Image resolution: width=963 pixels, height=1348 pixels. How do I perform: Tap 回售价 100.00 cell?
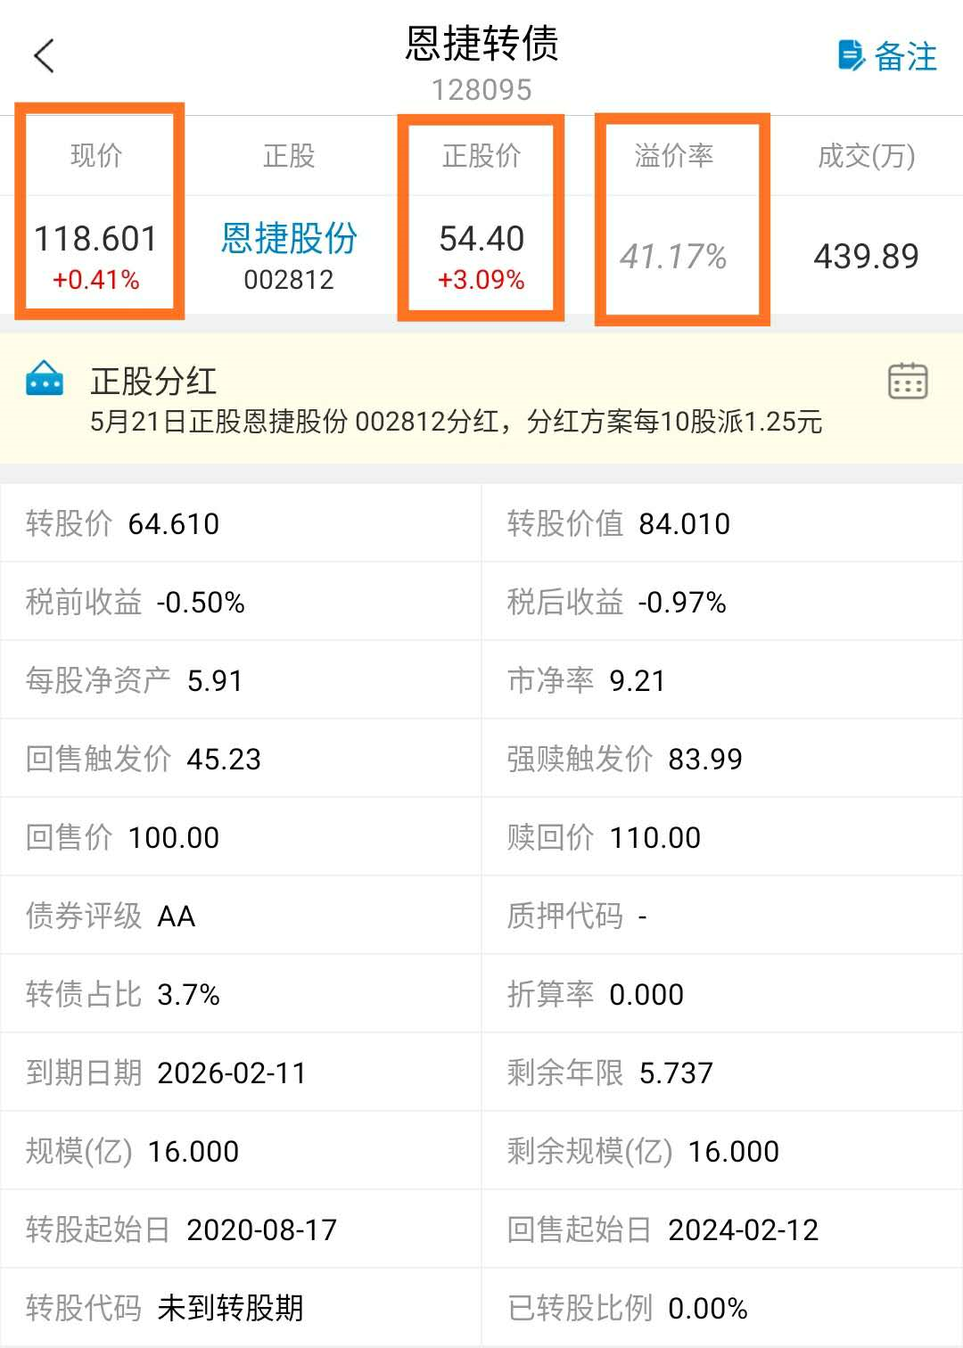click(x=241, y=837)
